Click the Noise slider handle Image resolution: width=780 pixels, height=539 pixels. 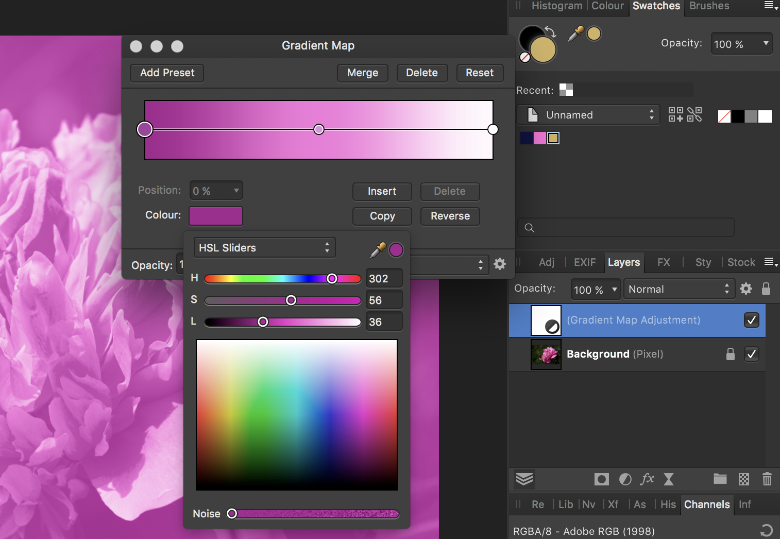click(x=232, y=513)
